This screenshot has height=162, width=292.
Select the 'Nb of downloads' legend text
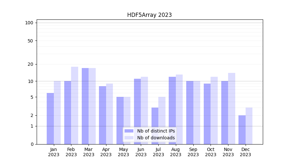156,138
